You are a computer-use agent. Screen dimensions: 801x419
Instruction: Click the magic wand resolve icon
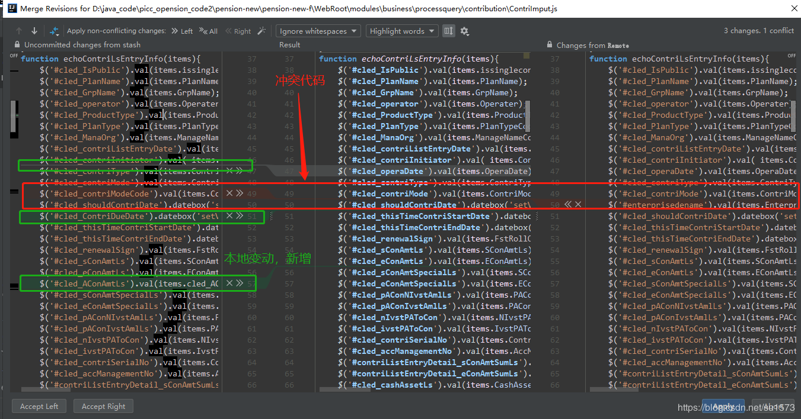coord(261,31)
